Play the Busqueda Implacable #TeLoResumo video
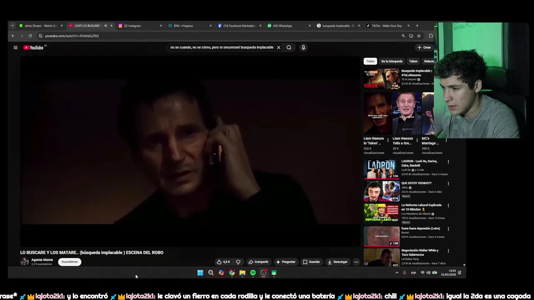The height and width of the screenshot is (300, 534). click(381, 79)
